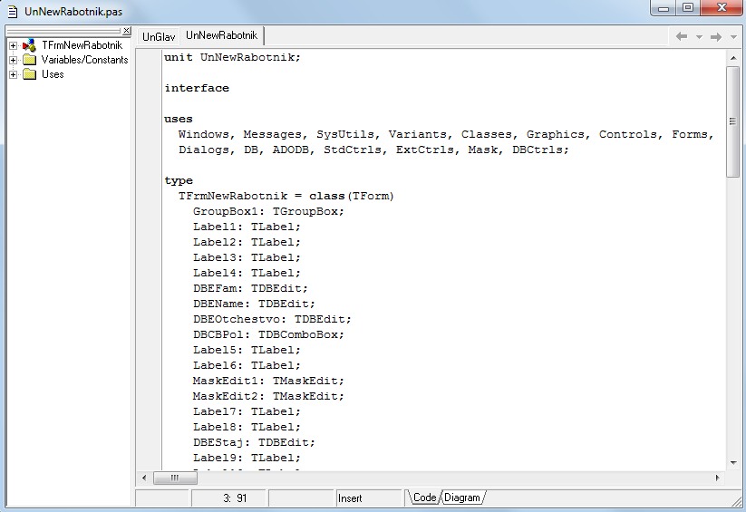The width and height of the screenshot is (746, 512).
Task: Click the 'DBCBPol: TDBComboBox;' line
Action: [x=268, y=334]
